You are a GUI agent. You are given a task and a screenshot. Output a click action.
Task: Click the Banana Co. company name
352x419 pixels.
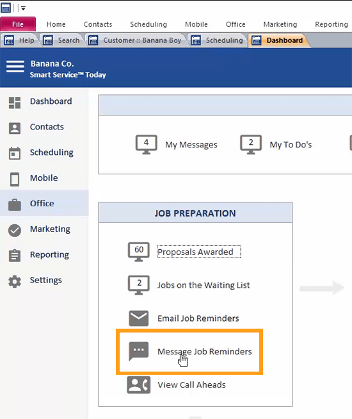click(x=52, y=63)
